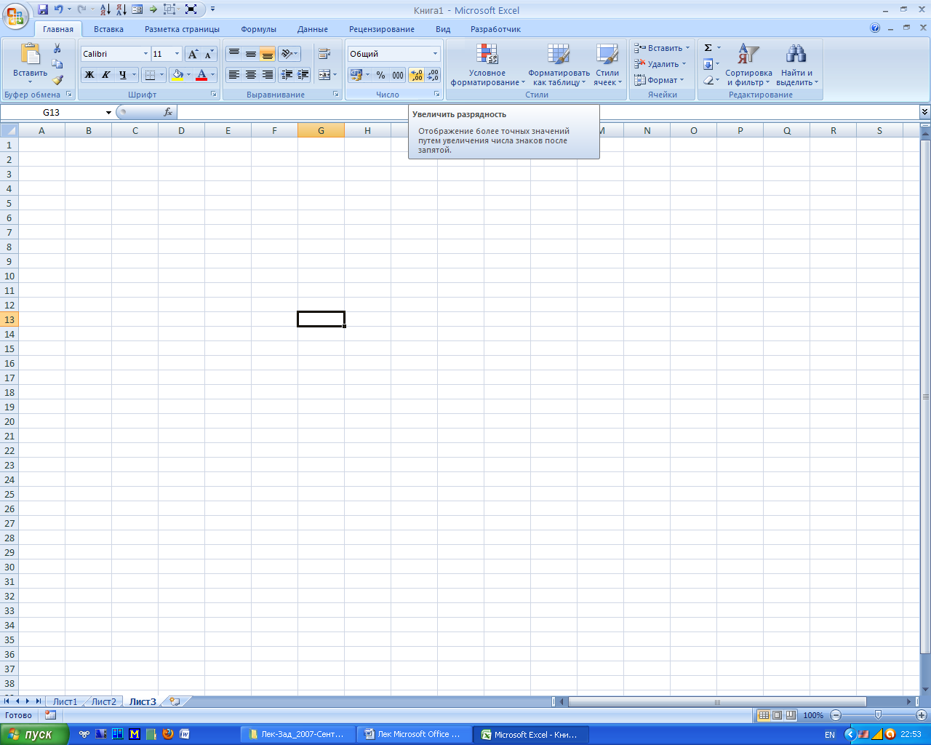Open Лек Microsoft Office taskbar window
This screenshot has height=745, width=931.
[415, 734]
